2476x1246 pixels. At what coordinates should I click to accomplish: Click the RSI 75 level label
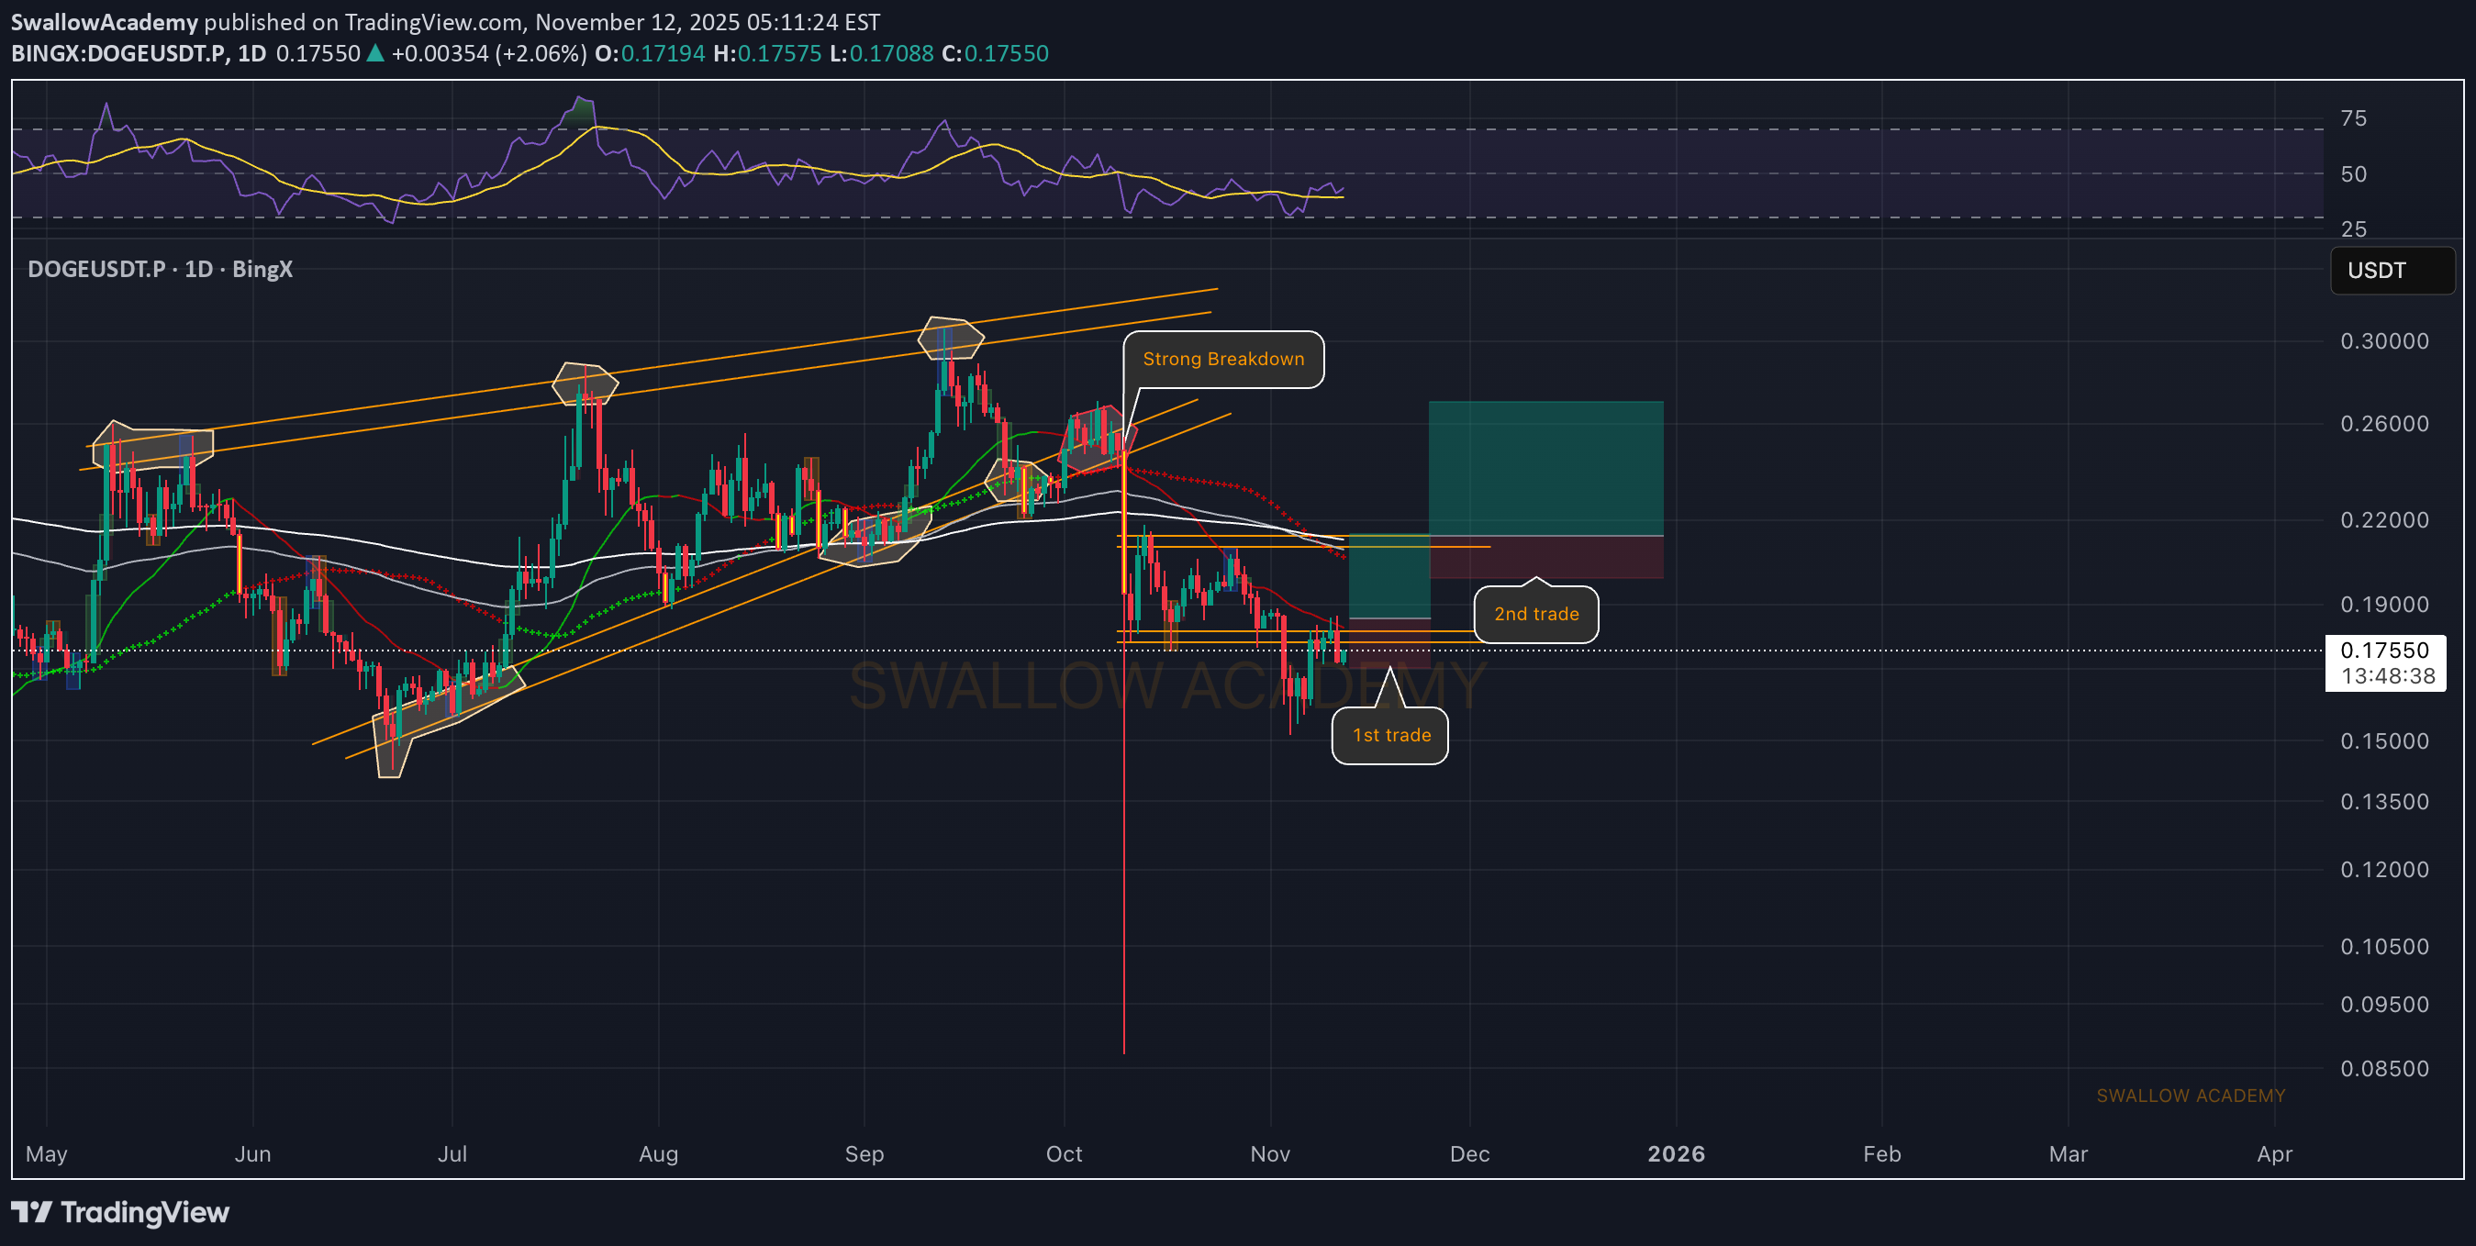click(2353, 118)
